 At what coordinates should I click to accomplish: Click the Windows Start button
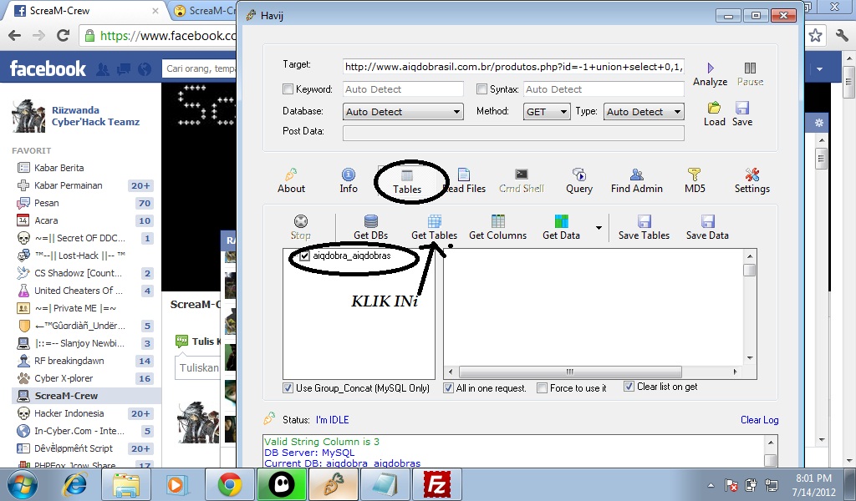(x=23, y=485)
